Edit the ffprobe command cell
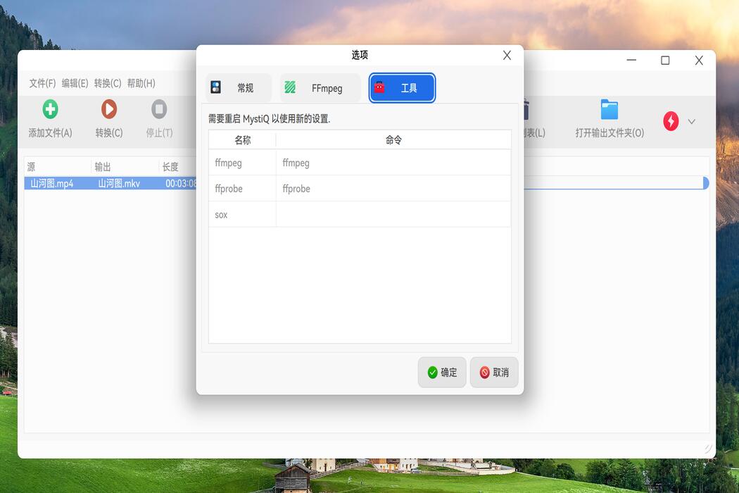Screen dimensions: 739x493 click(x=393, y=189)
